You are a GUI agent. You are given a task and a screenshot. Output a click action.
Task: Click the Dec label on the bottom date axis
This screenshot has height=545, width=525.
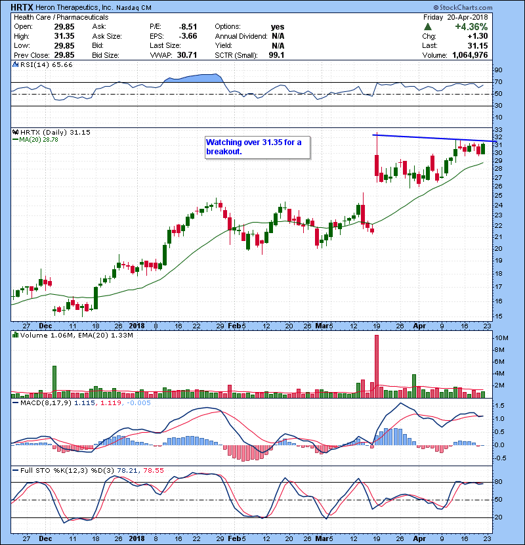(45, 538)
